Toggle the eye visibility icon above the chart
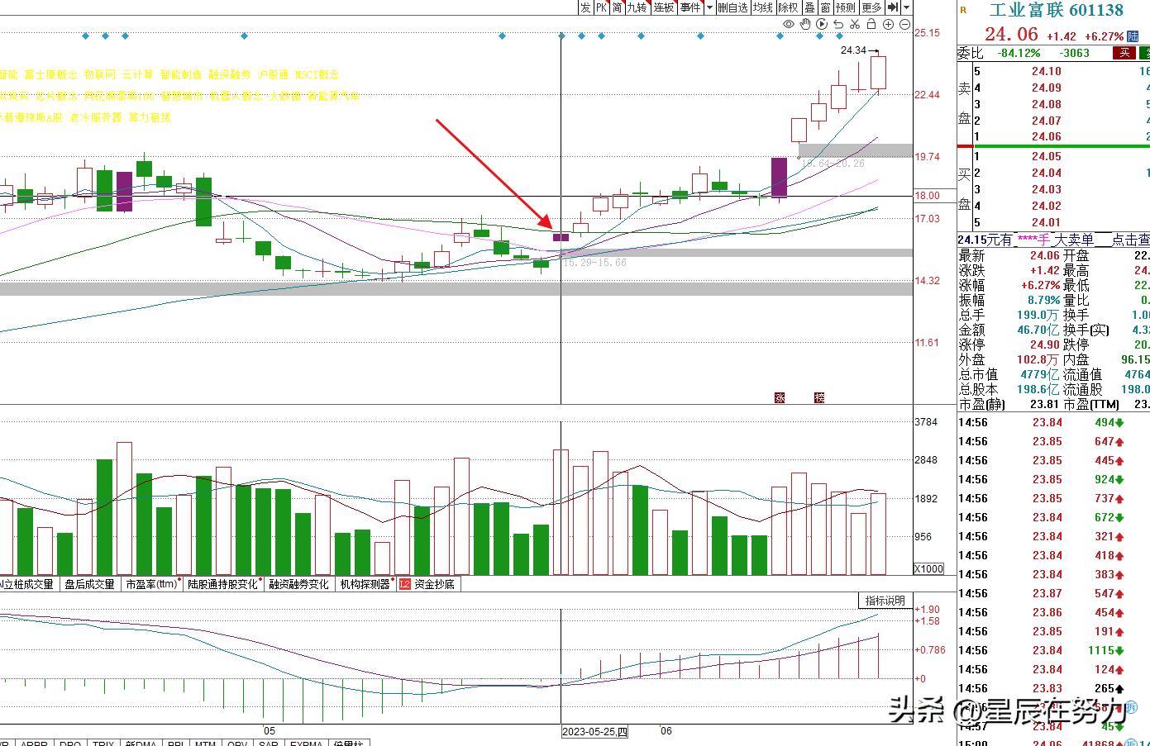Image resolution: width=1150 pixels, height=746 pixels. [789, 25]
